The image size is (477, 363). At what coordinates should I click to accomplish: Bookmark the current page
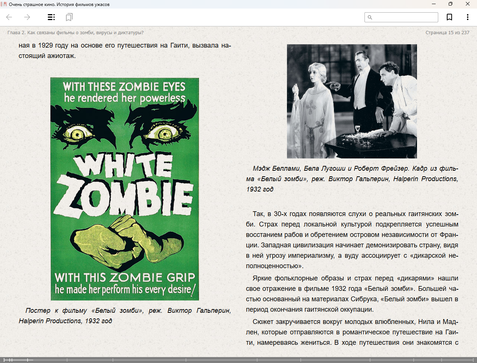coord(449,17)
